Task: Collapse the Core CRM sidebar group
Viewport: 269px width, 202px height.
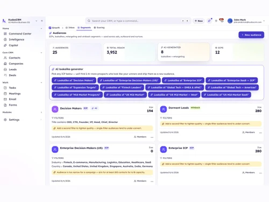Action: pos(41,53)
